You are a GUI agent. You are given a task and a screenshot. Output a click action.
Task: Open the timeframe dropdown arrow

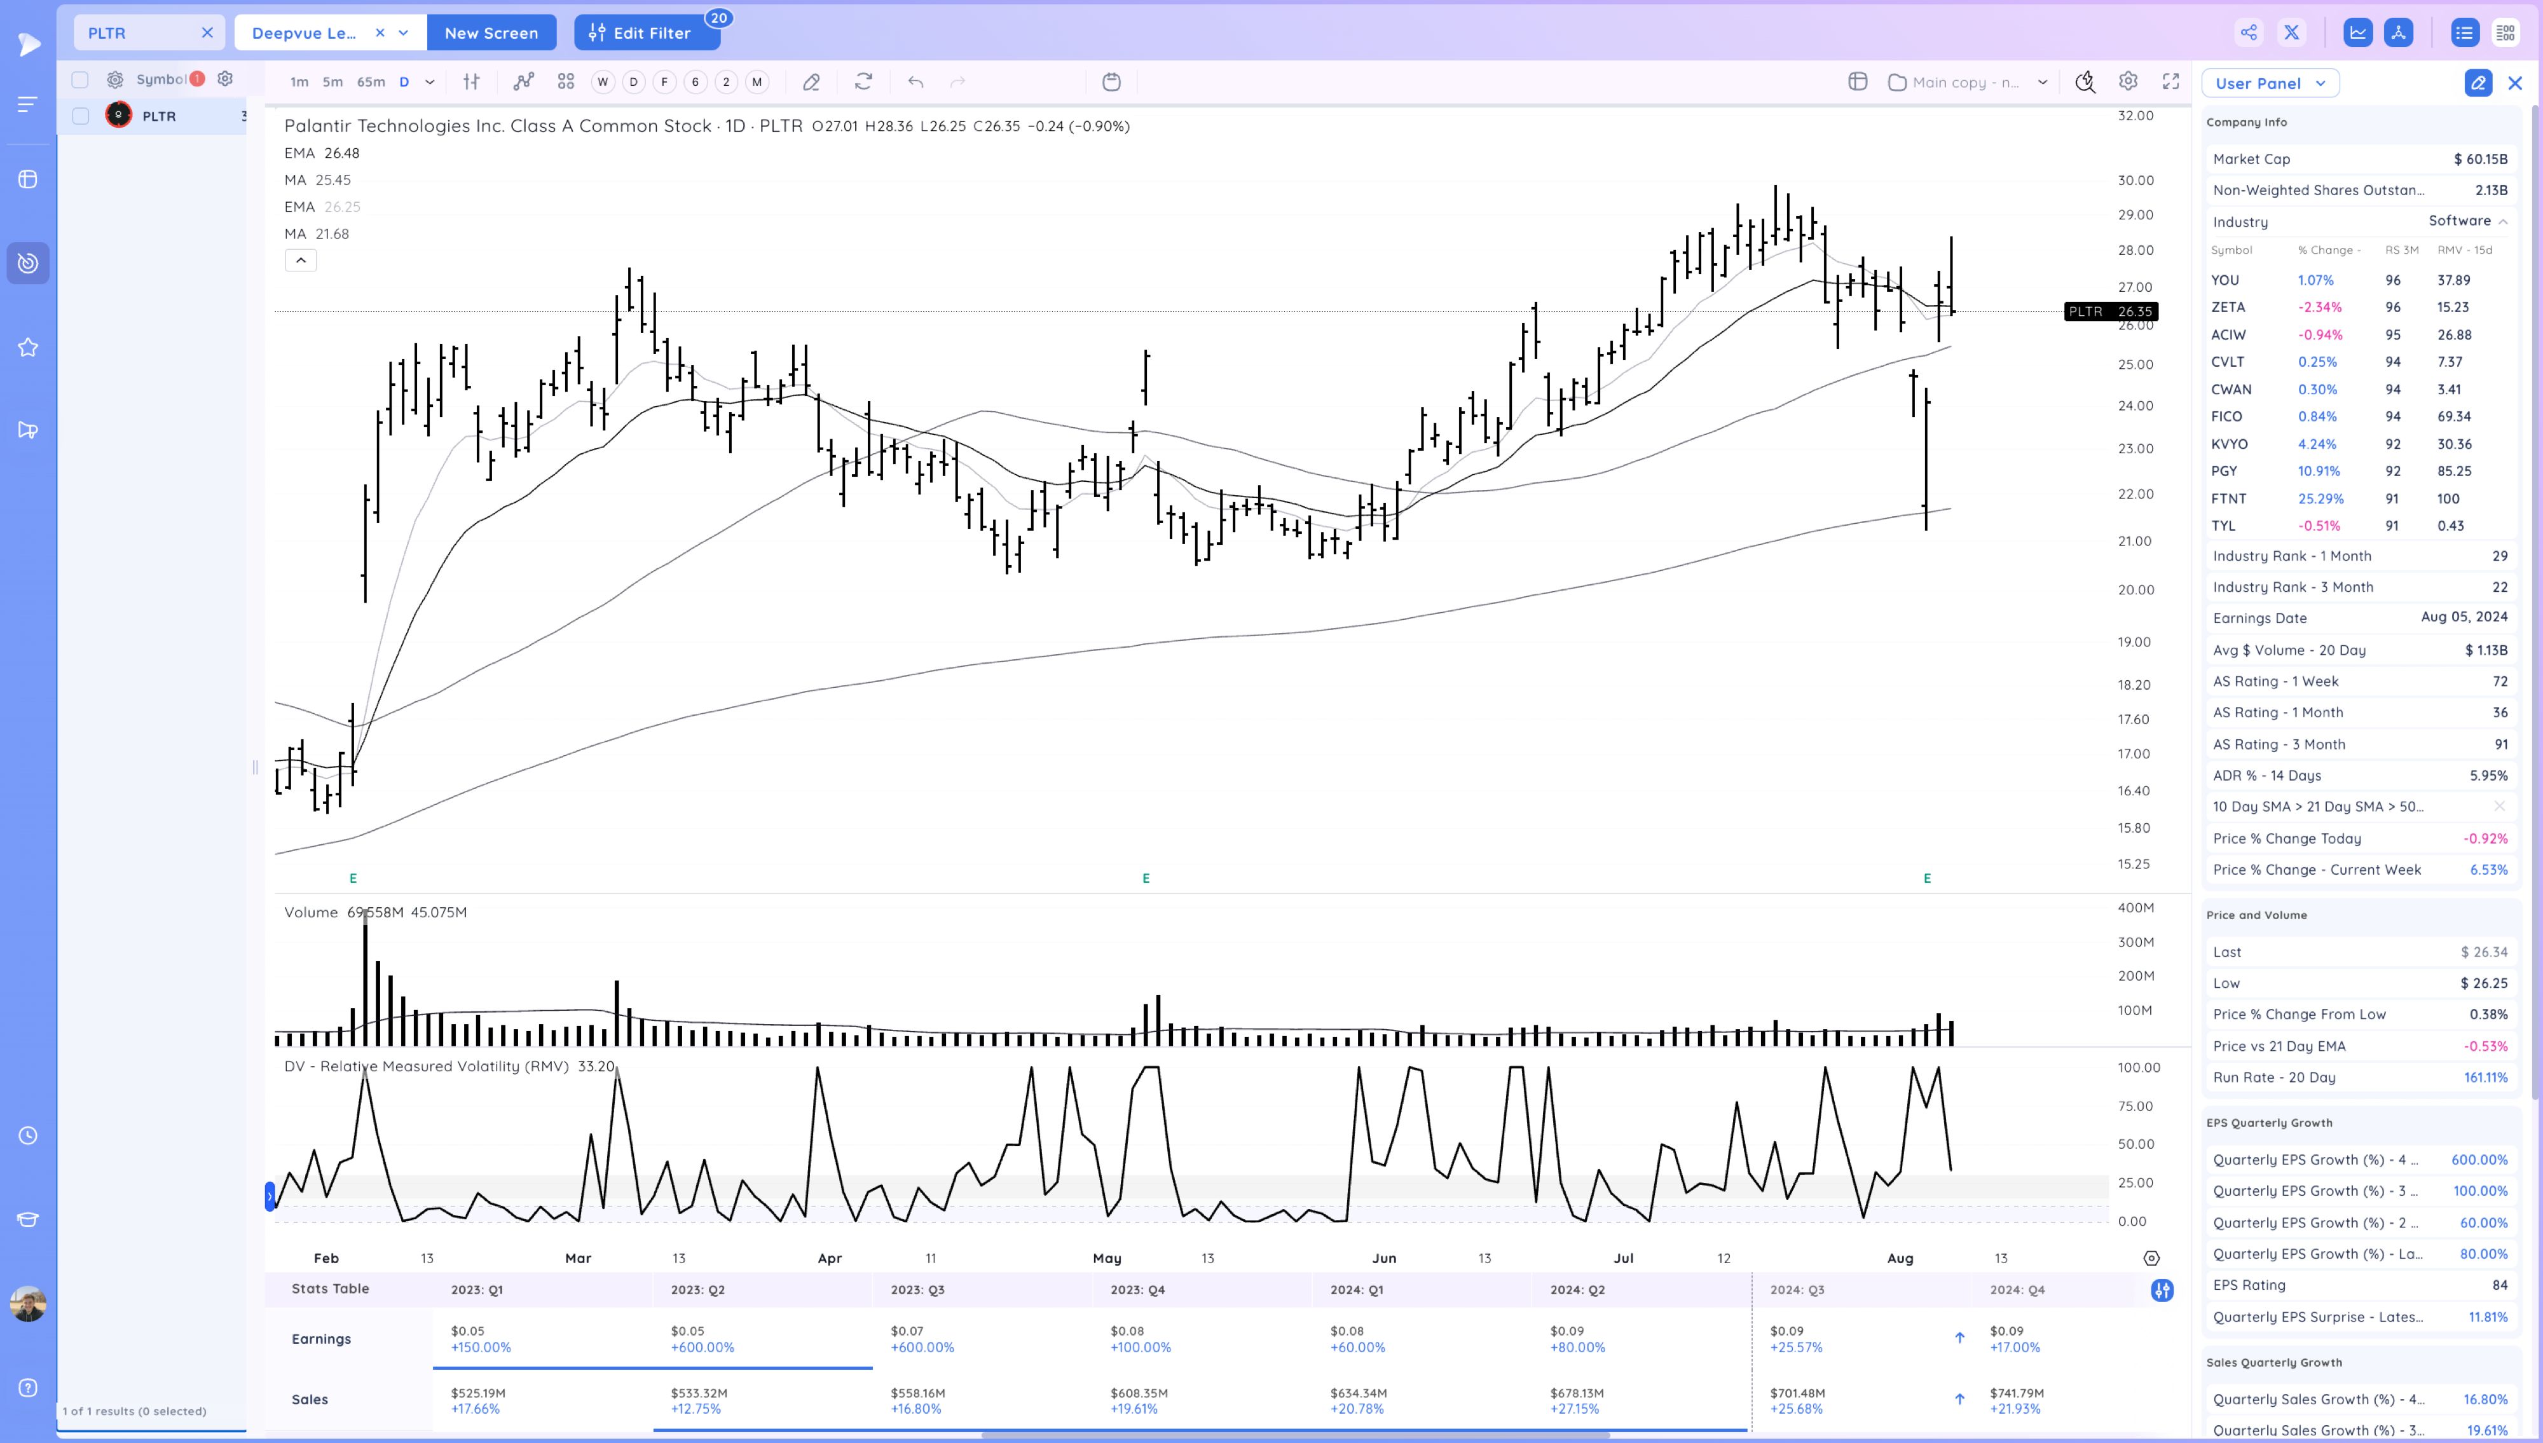pos(429,82)
